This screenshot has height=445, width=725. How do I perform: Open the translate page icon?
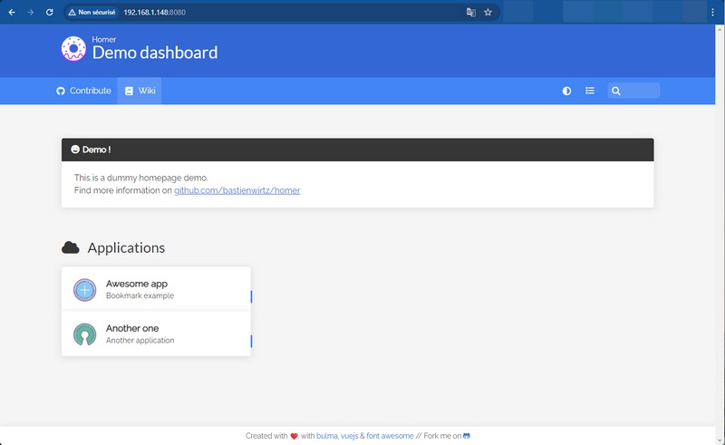470,13
